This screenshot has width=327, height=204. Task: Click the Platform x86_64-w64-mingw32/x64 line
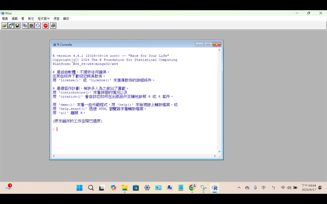click(85, 64)
